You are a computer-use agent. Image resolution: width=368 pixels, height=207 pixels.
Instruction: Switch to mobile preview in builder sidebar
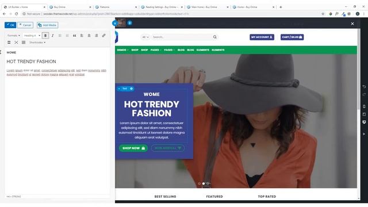[x=364, y=106]
